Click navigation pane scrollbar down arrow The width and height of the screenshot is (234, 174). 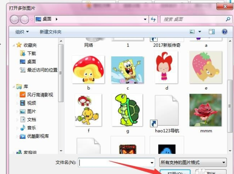(x=61, y=151)
